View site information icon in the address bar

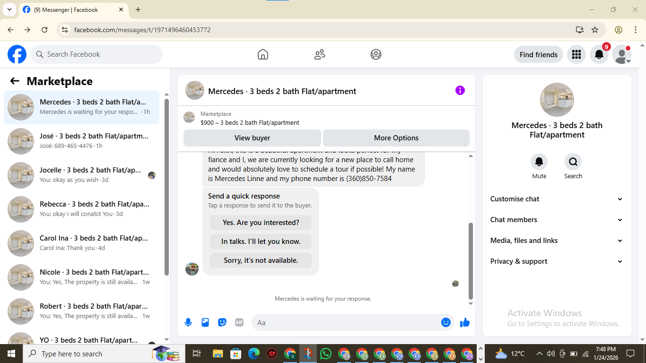click(65, 30)
